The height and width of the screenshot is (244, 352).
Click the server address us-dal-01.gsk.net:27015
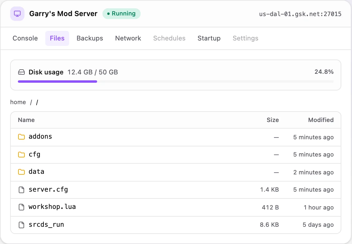(300, 14)
